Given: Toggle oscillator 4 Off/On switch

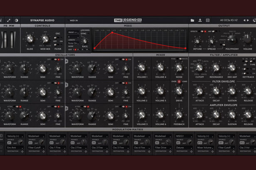Looking at the screenshot, I should point(122,60).
